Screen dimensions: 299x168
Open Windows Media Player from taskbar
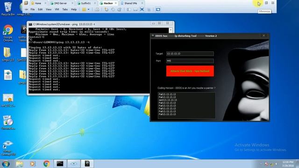click(x=33, y=164)
